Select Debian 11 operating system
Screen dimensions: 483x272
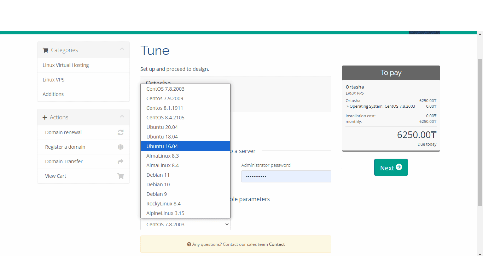[x=185, y=175]
